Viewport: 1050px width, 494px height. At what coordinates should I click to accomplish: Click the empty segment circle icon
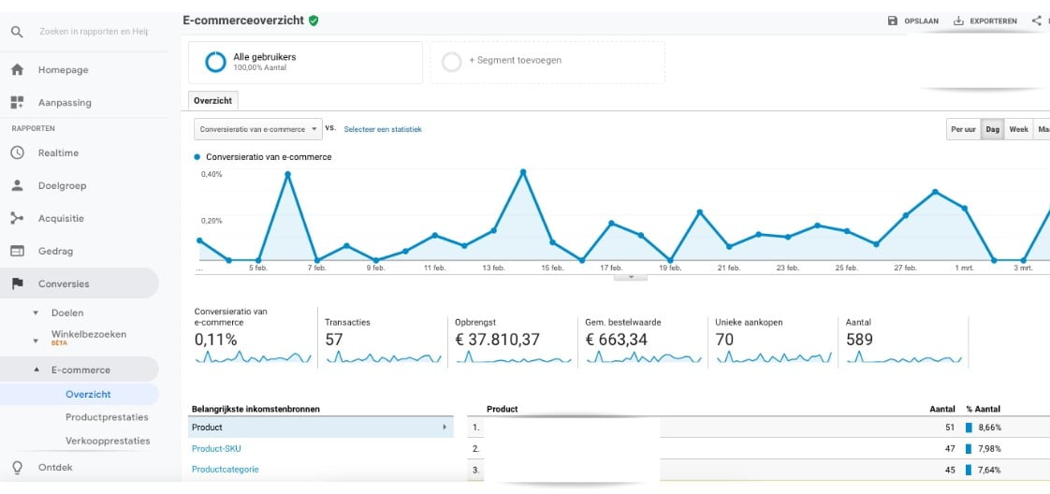click(x=452, y=62)
